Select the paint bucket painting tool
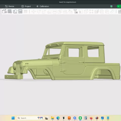Image resolution: width=121 pixels, height=121 pixels. pos(70,11)
